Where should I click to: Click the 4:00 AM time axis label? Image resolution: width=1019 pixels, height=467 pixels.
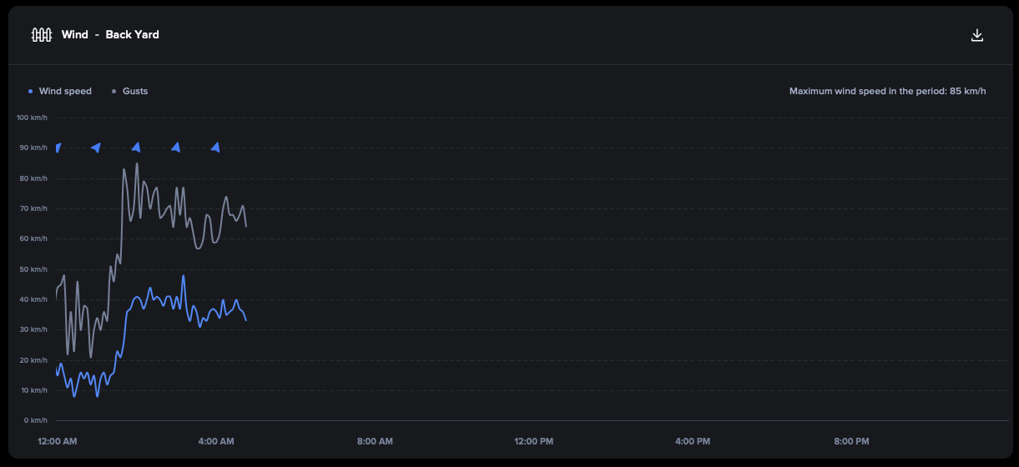(x=216, y=441)
